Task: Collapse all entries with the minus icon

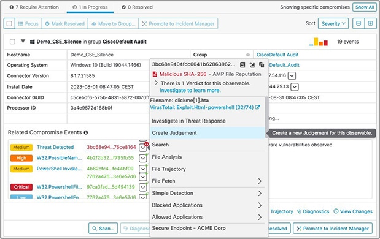Action: pos(359,23)
